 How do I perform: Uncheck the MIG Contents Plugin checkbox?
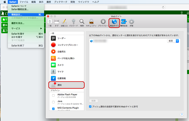[53, 109]
